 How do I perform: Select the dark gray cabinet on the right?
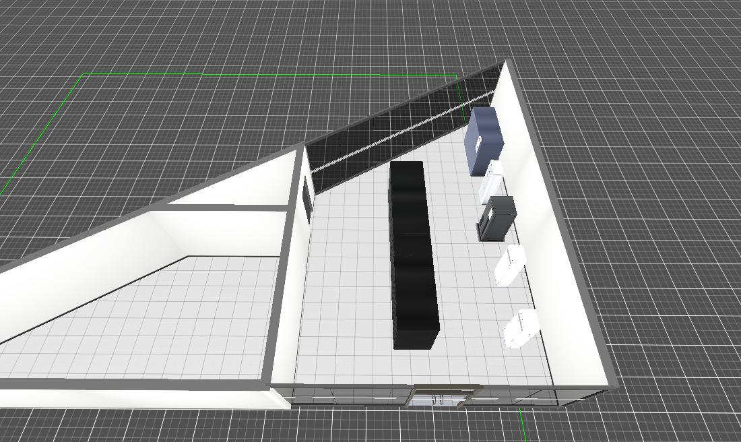[x=498, y=217]
